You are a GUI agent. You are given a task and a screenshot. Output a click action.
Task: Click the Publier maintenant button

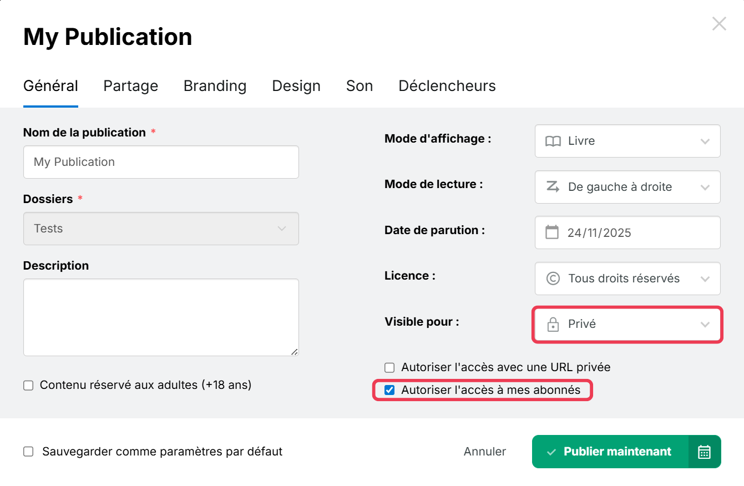(x=610, y=452)
